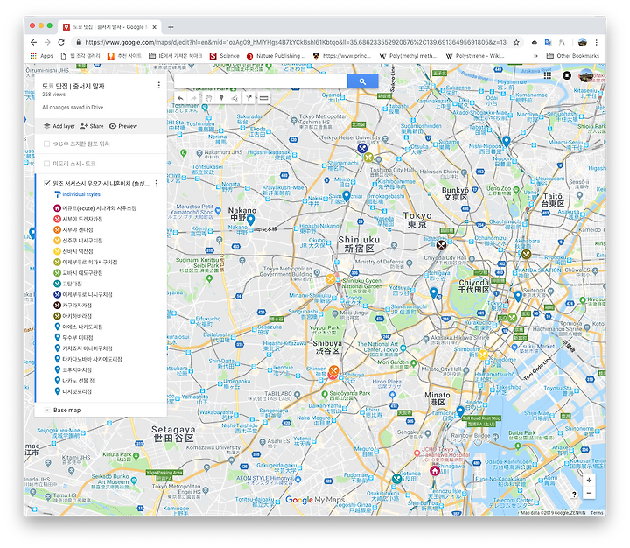Open a new browser tab

pyautogui.click(x=171, y=27)
